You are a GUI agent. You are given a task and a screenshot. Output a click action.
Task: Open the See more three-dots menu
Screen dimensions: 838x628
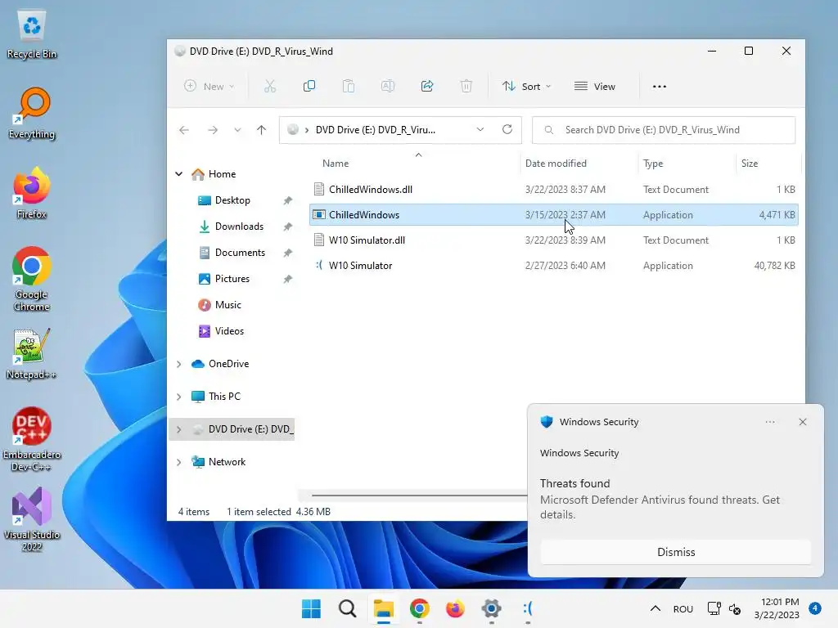coord(660,87)
